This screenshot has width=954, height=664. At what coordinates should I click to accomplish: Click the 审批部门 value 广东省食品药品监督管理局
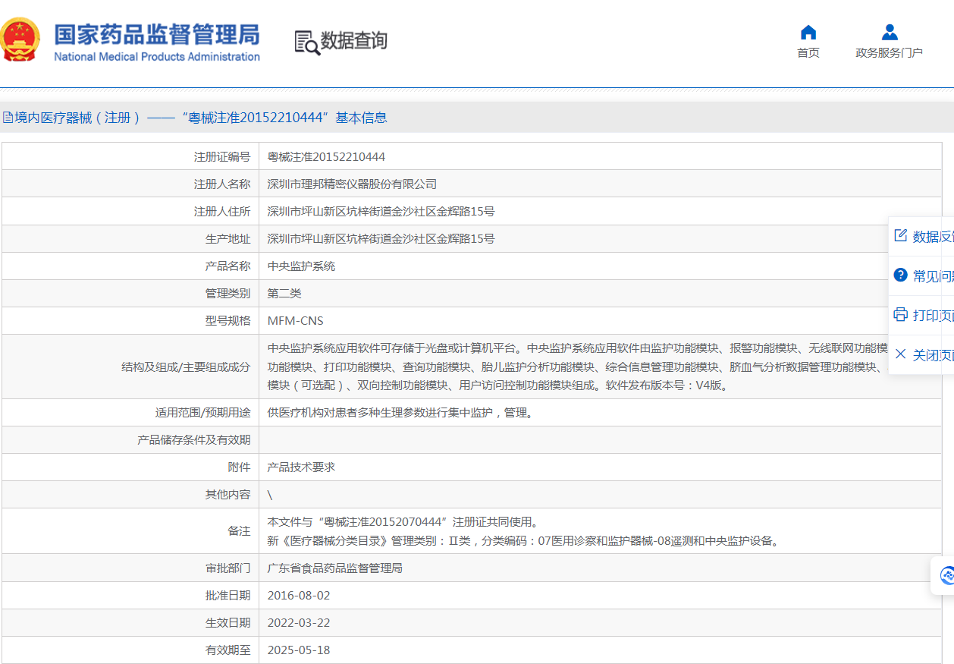coord(335,568)
